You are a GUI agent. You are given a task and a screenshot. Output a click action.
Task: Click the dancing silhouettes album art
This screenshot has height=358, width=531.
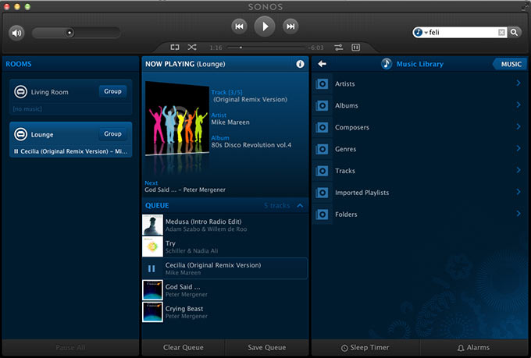point(177,119)
